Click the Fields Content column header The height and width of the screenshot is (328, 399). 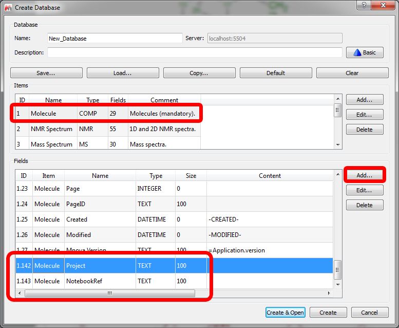pos(270,176)
